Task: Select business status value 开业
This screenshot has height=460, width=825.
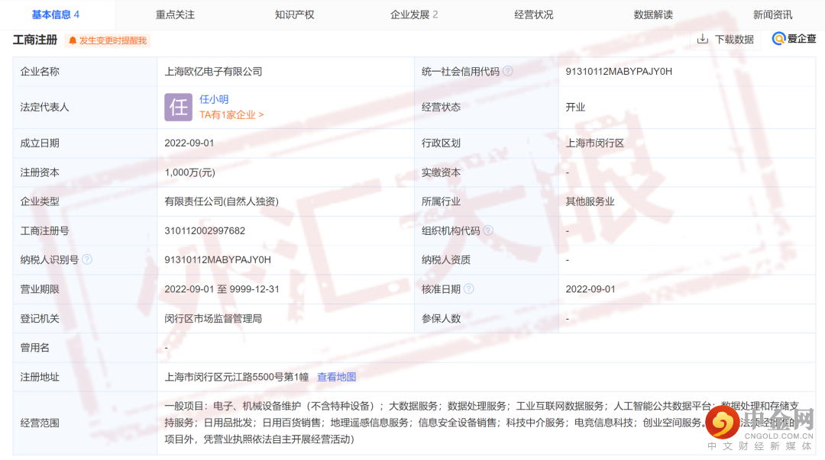Action: coord(575,108)
